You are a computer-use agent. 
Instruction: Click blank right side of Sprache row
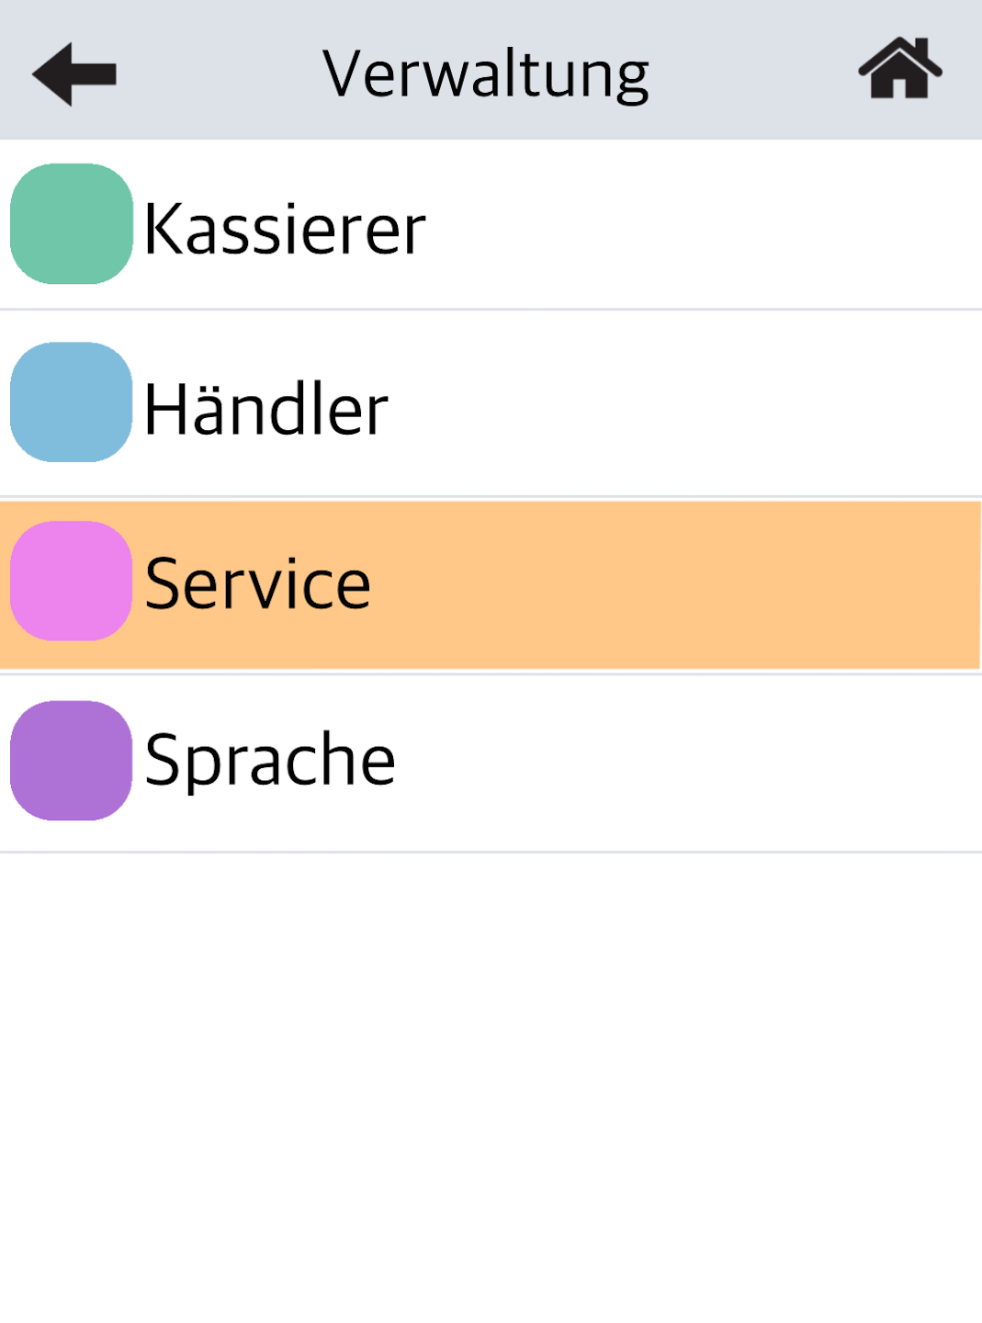pos(689,763)
